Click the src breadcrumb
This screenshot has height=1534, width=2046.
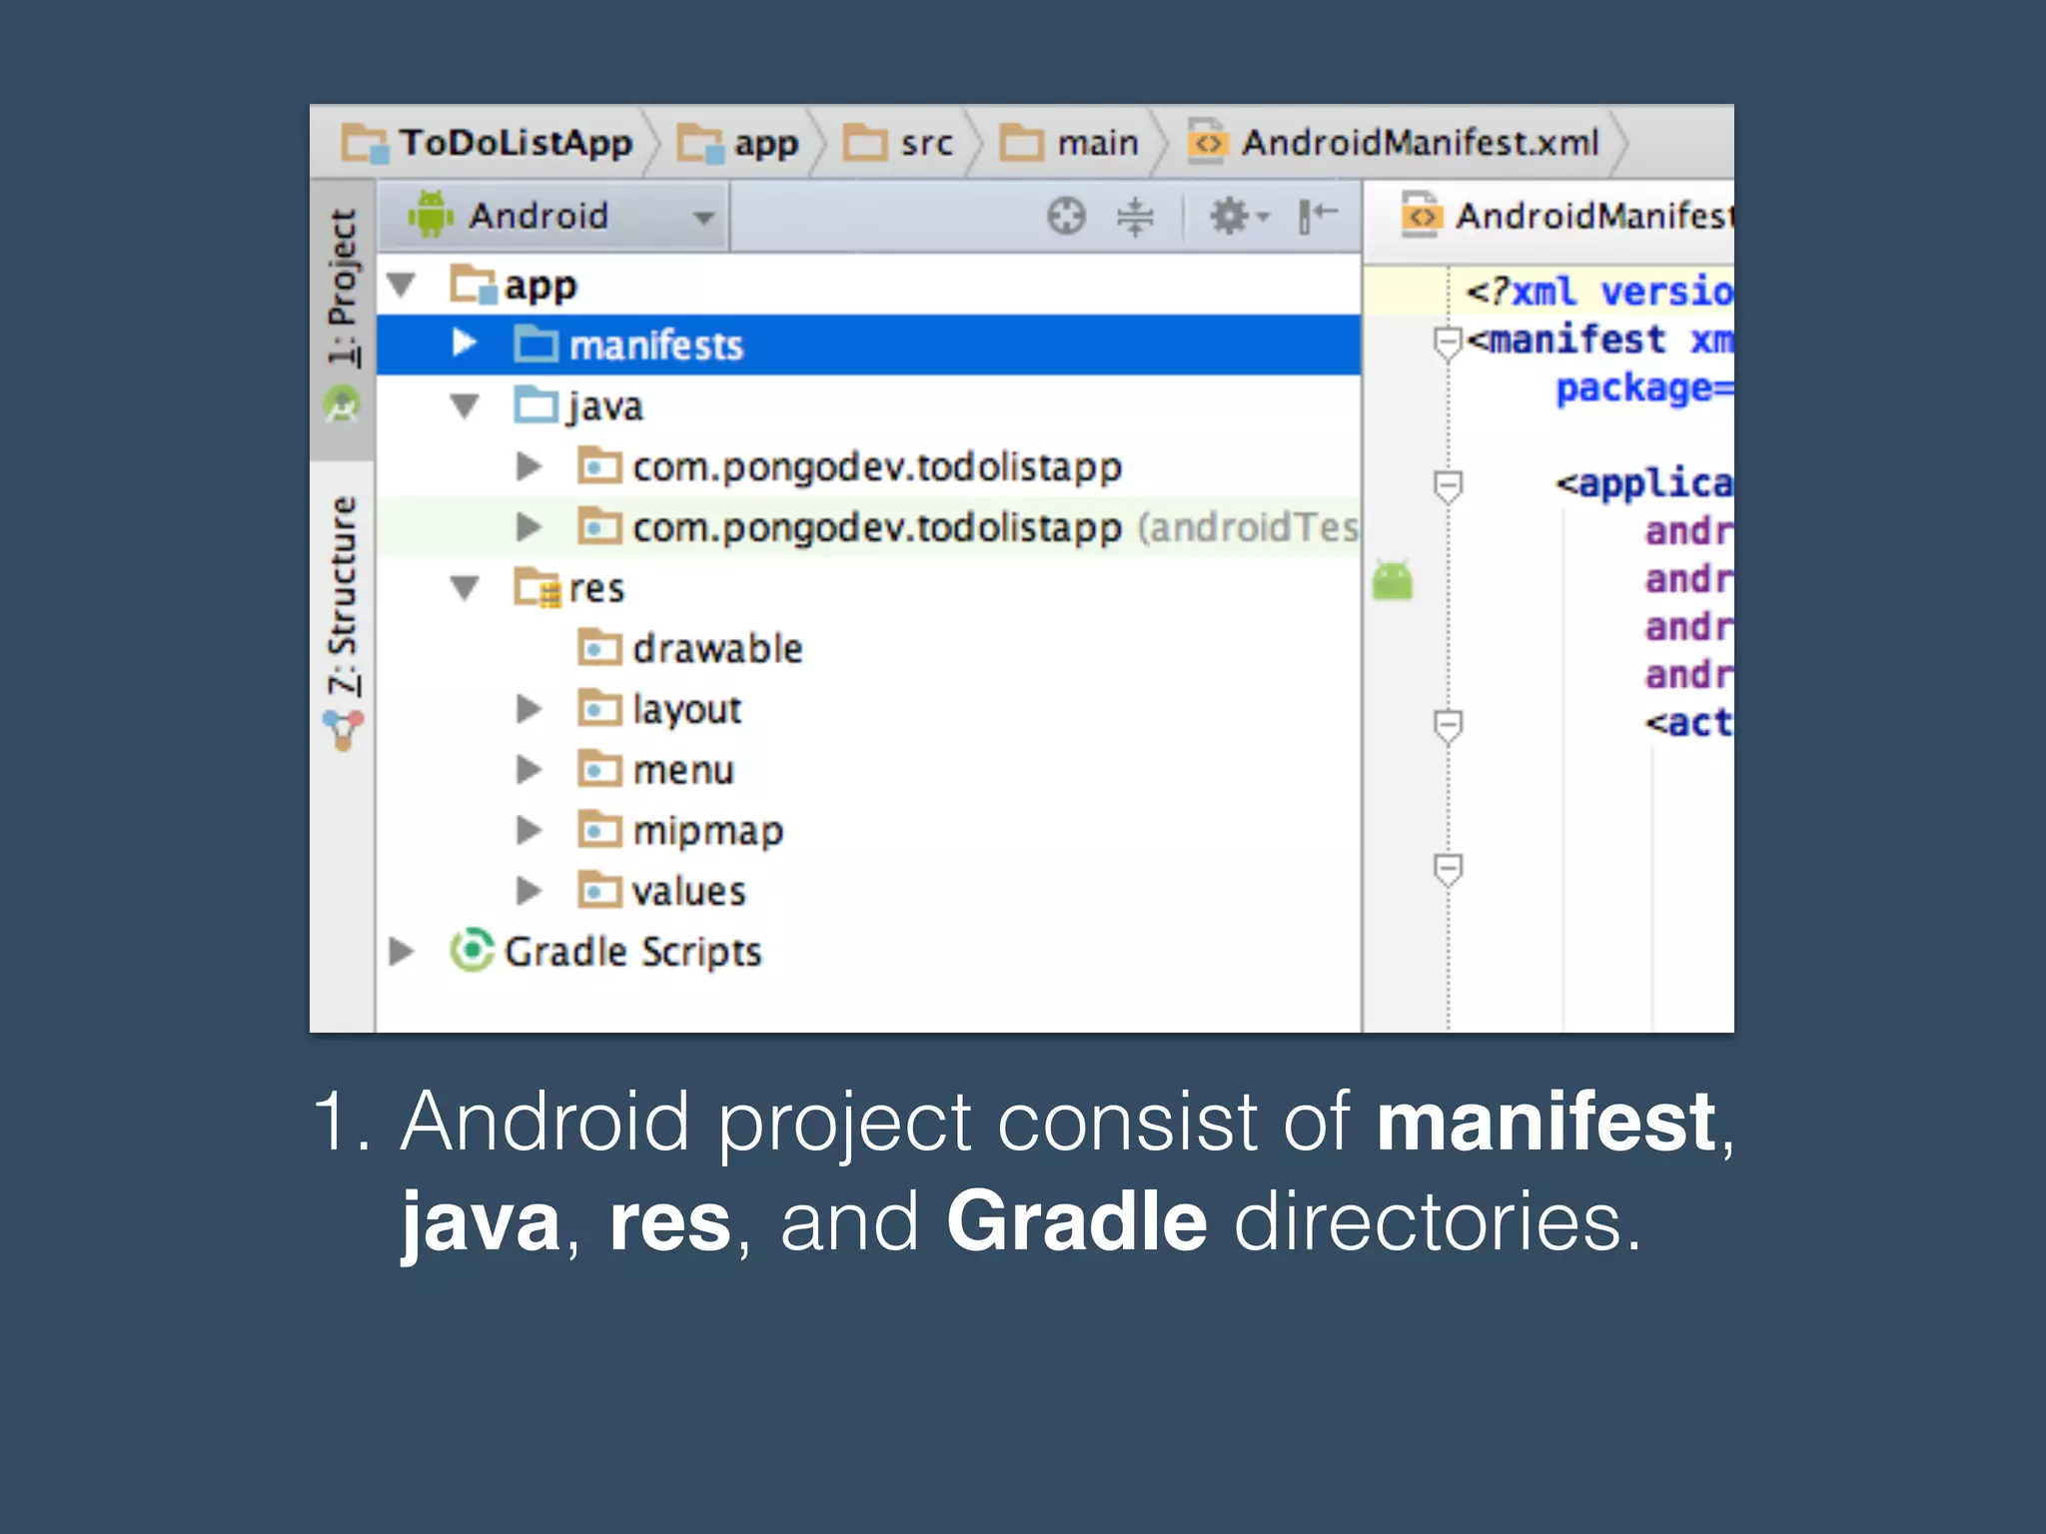point(898,143)
